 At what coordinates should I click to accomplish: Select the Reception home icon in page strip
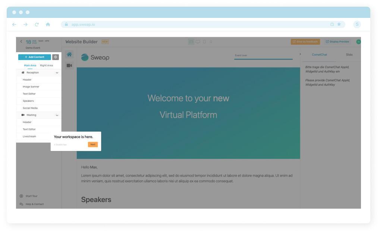tap(69, 55)
